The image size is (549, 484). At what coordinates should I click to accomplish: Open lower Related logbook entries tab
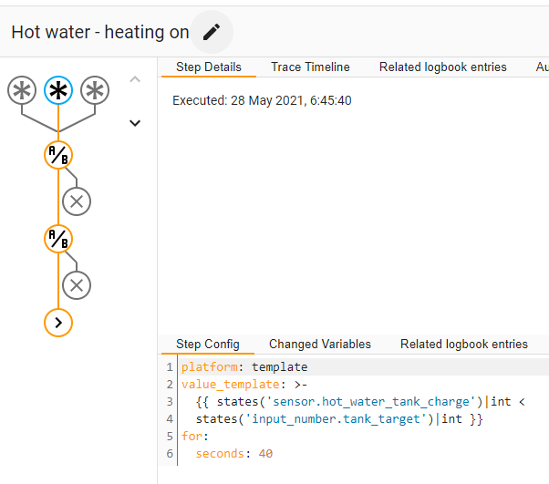[464, 345]
